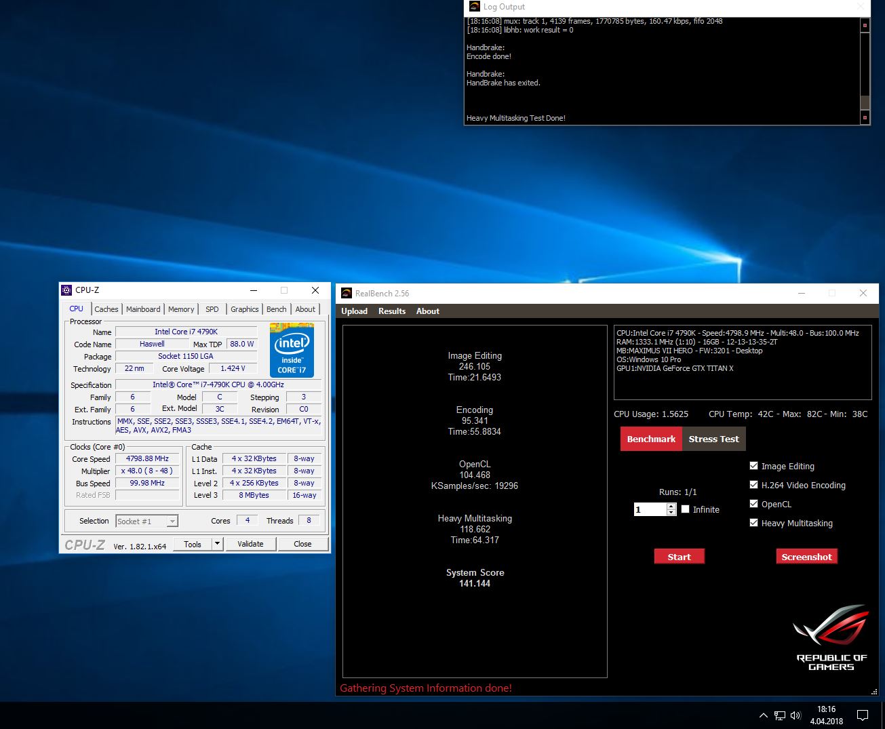Open the Upload menu in RealBench

pyautogui.click(x=354, y=311)
